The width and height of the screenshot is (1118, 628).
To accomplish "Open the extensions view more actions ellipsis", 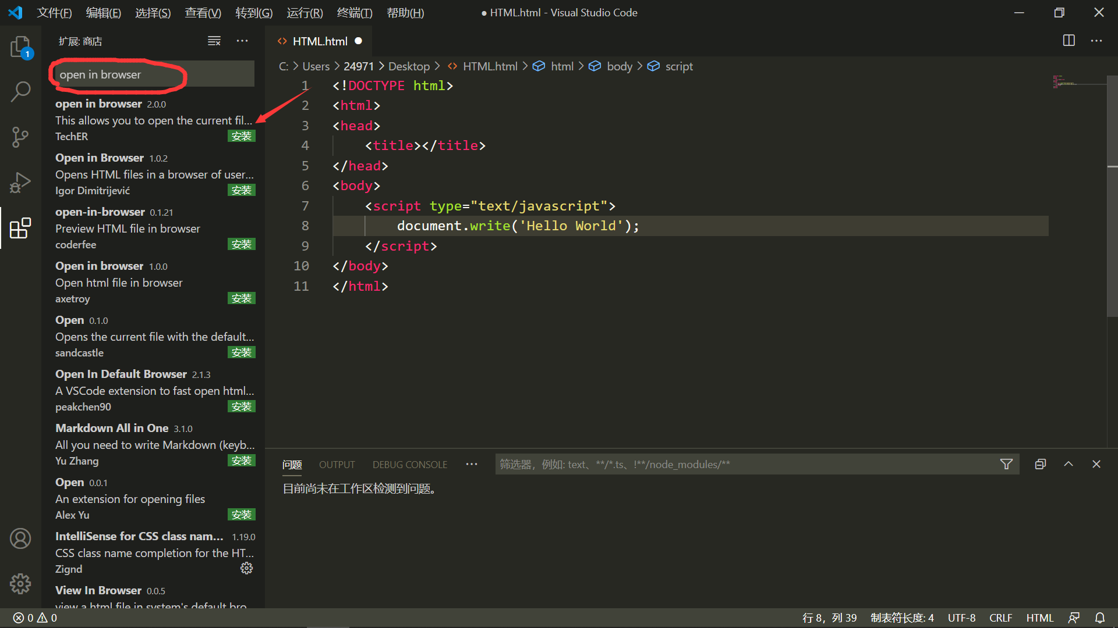I will (242, 41).
